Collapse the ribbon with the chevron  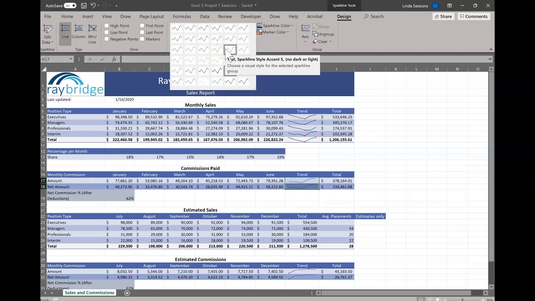tap(491, 49)
